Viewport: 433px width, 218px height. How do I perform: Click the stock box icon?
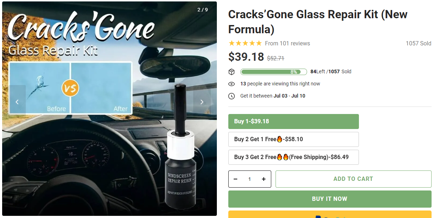232,72
